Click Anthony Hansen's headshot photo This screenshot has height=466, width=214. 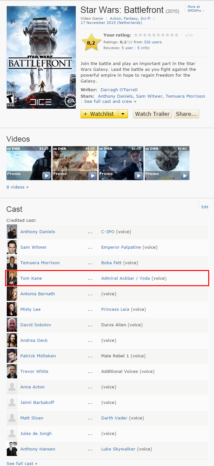tap(12, 449)
